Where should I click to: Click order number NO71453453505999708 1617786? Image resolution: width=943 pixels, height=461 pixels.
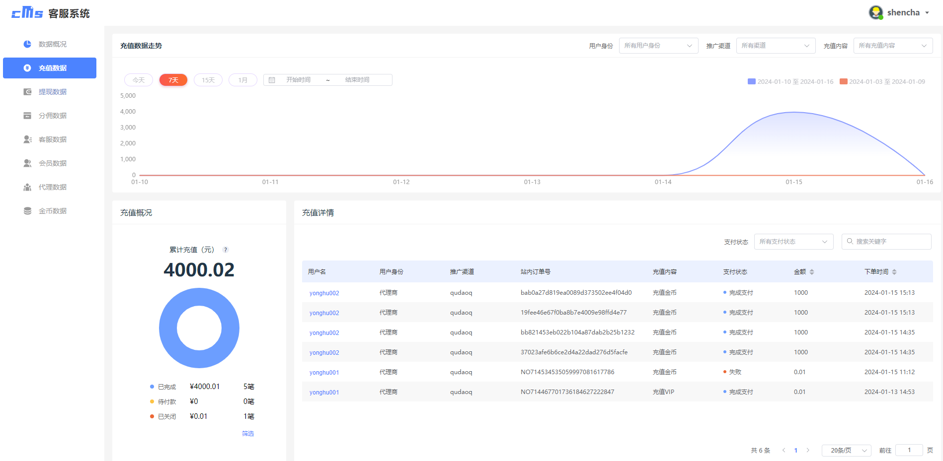[567, 372]
